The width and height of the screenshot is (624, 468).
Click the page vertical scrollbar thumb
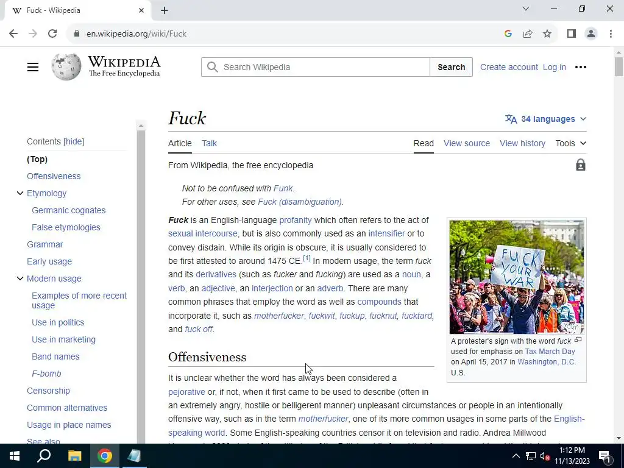coord(619,66)
